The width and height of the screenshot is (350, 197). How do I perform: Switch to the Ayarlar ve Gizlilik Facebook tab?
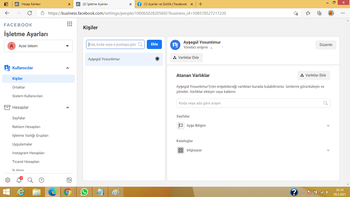coord(165,4)
